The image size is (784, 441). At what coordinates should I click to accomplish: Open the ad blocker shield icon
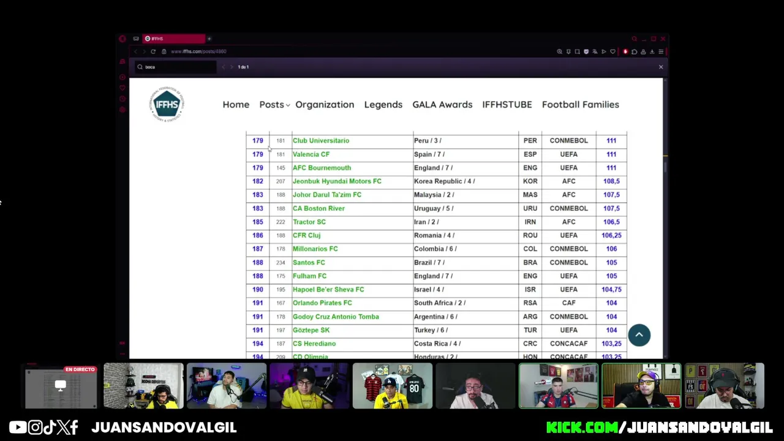point(586,51)
